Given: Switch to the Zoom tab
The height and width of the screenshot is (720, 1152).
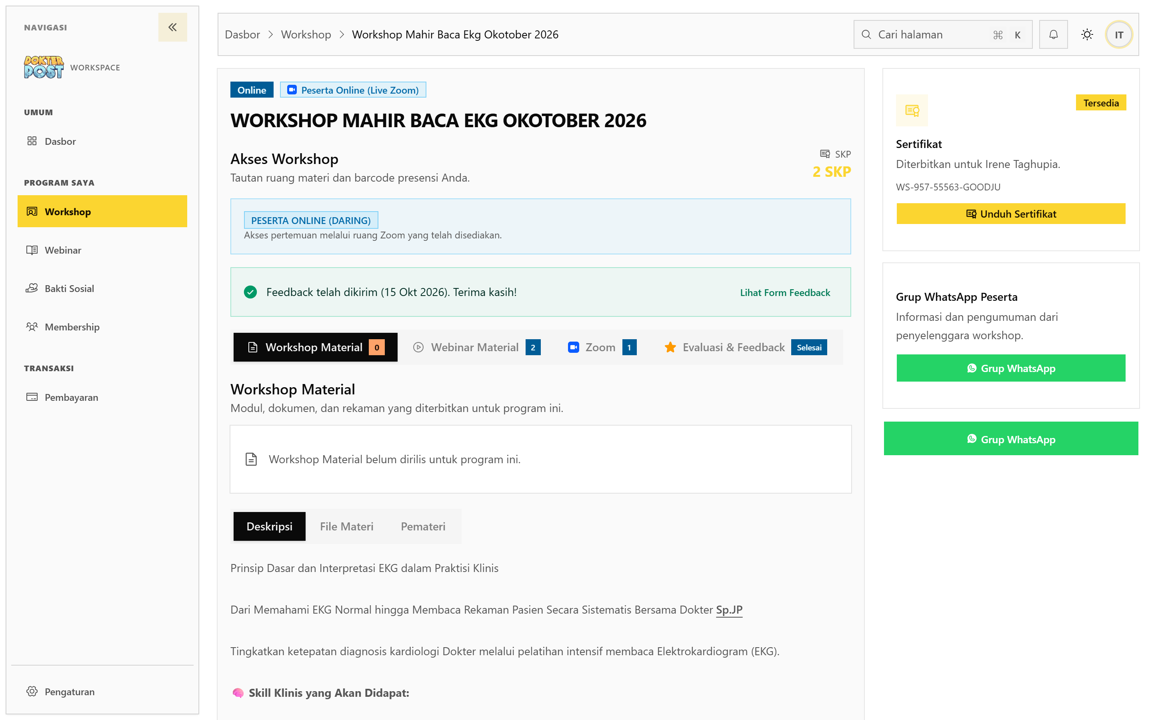Looking at the screenshot, I should coord(602,347).
